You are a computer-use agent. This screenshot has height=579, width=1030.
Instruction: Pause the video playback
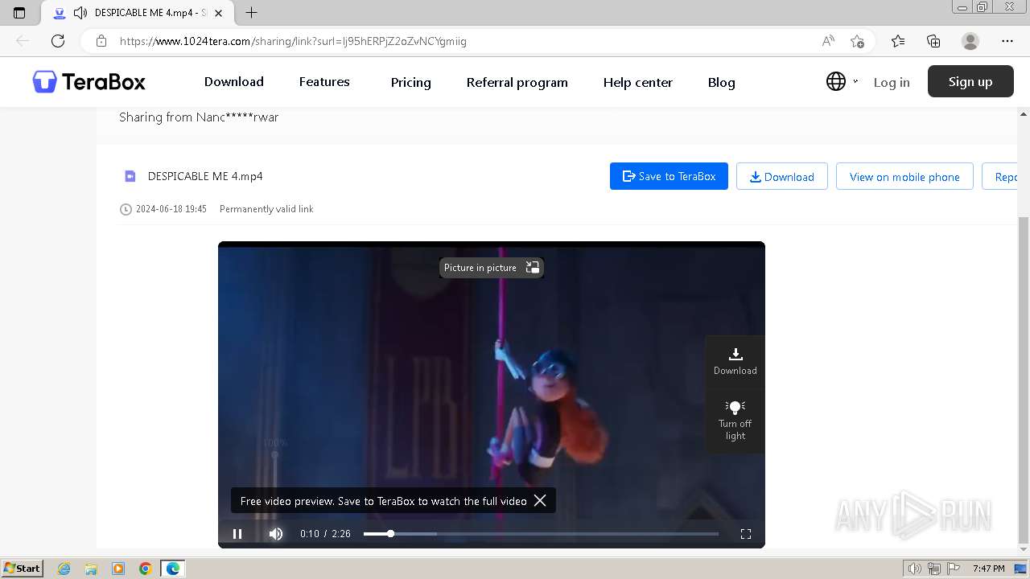[237, 534]
